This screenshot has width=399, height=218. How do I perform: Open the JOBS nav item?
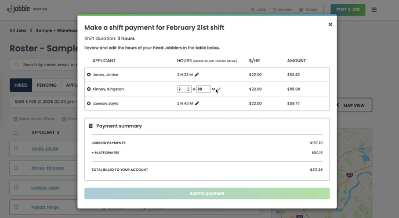[x=258, y=10]
